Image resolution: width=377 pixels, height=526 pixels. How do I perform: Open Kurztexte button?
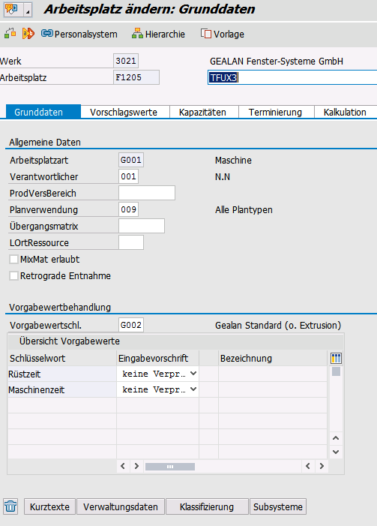49,506
